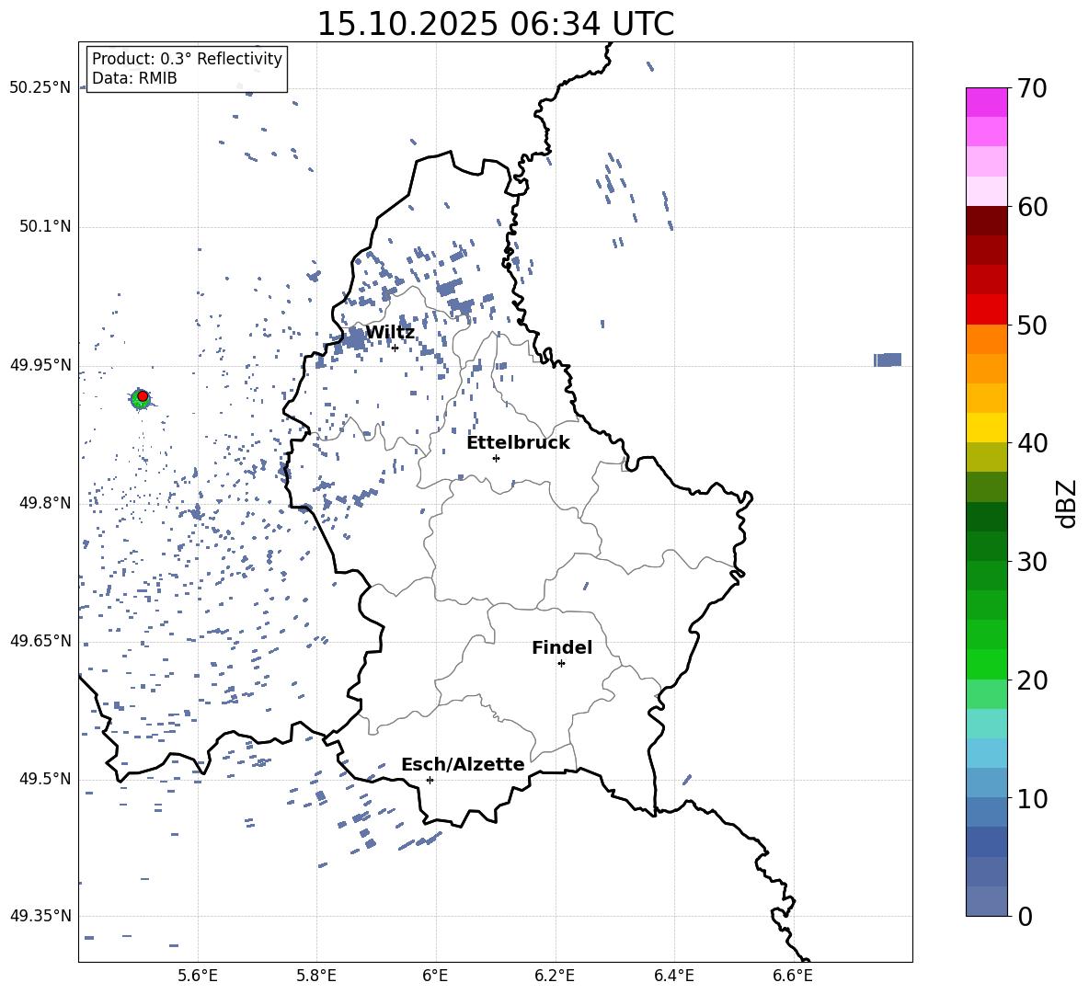Click the red radar site marker dot

[x=143, y=396]
